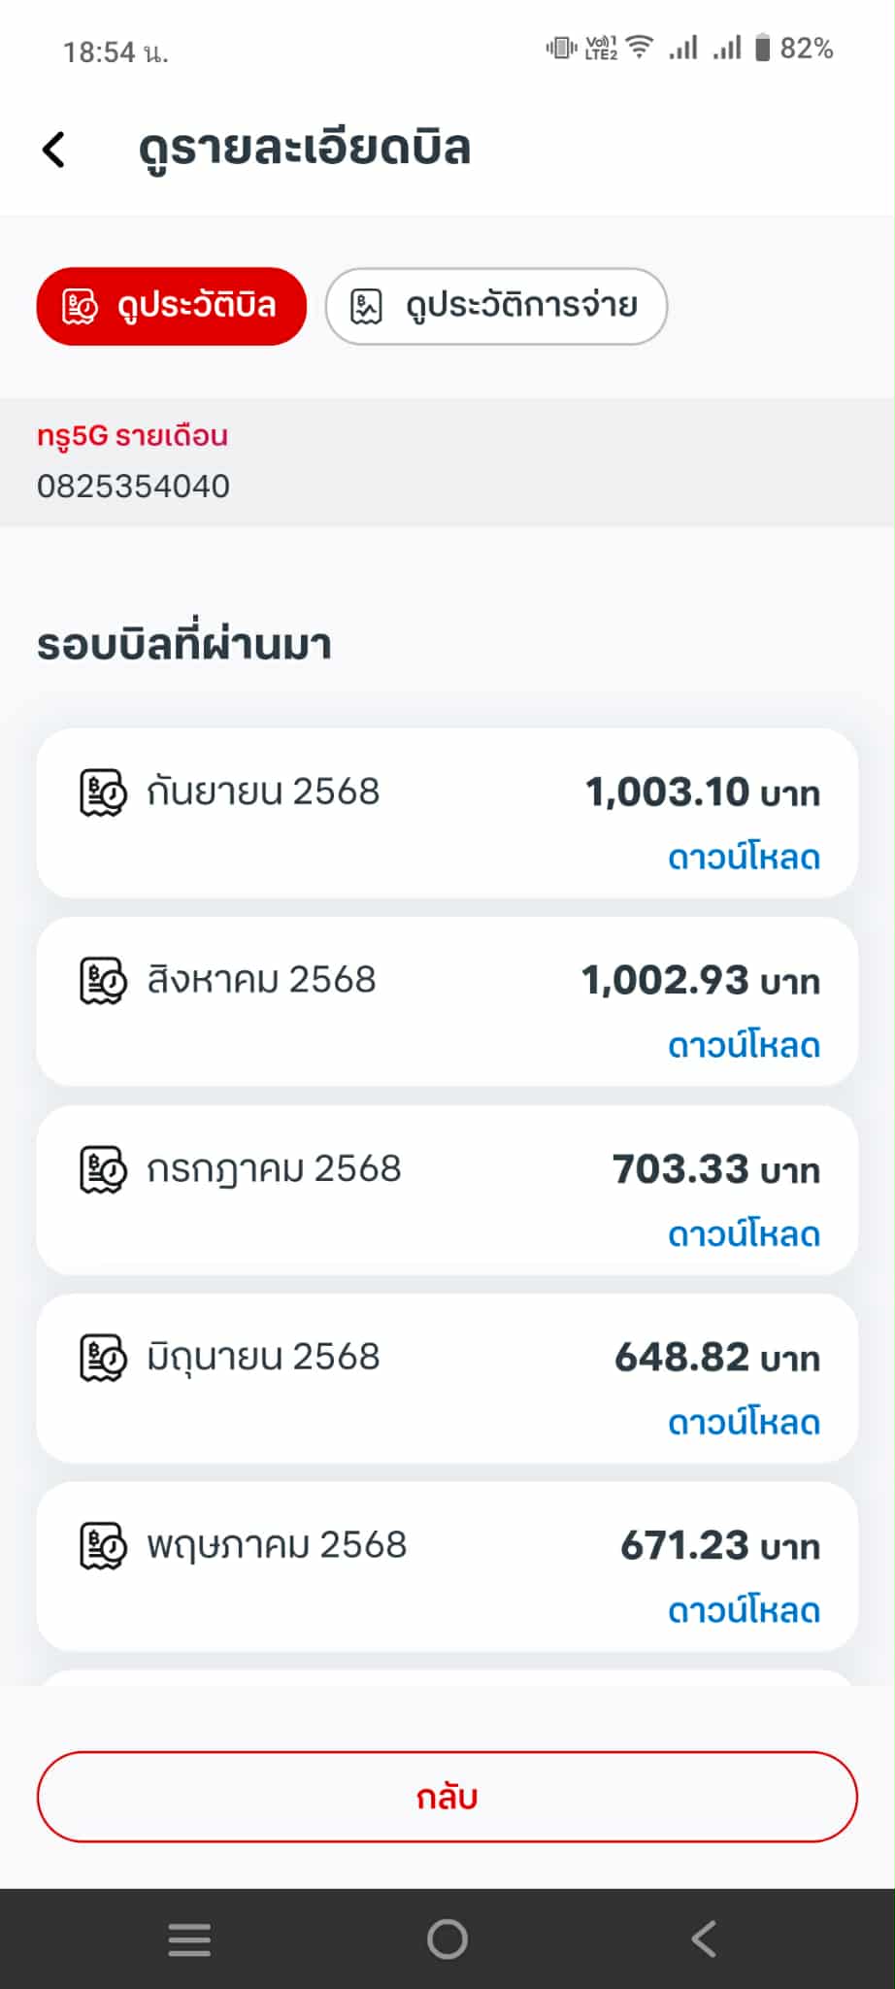Download the กันยายน 2568 bill

pyautogui.click(x=744, y=858)
